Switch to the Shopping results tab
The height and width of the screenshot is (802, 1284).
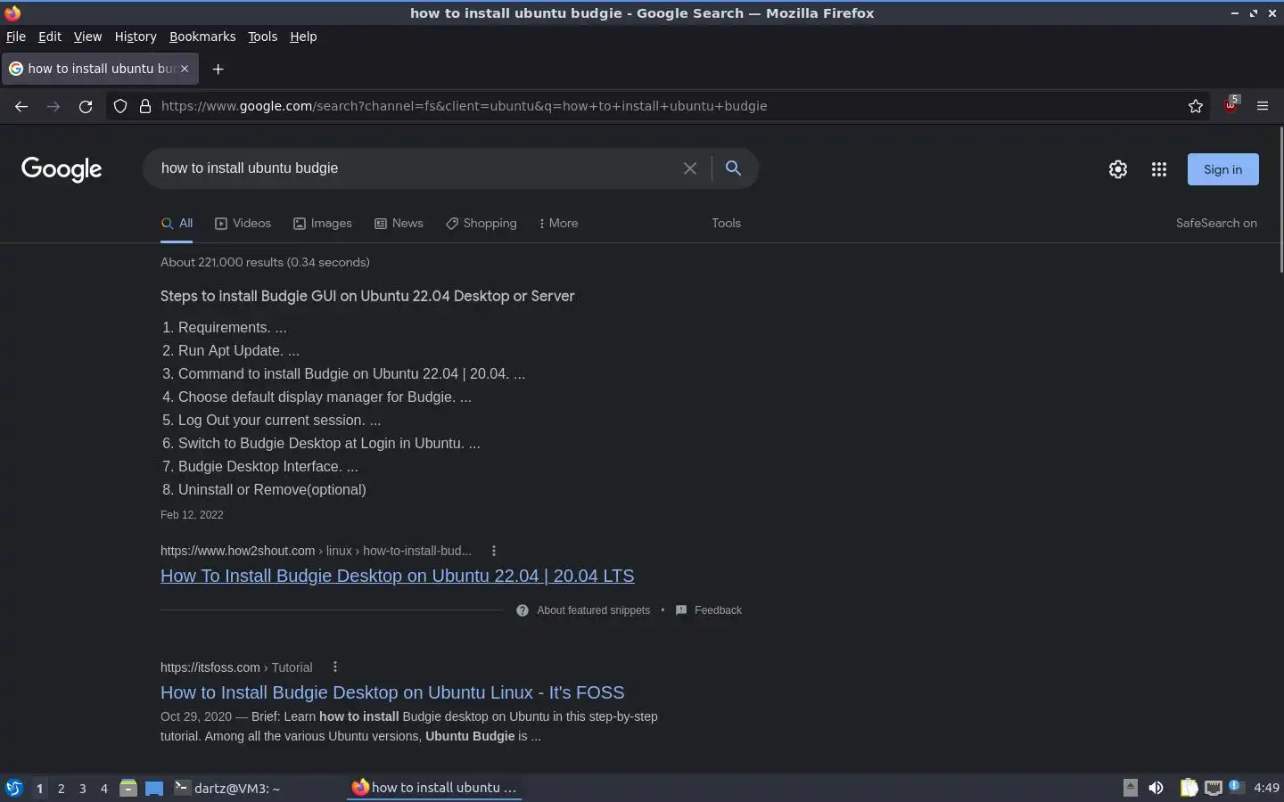(x=481, y=223)
